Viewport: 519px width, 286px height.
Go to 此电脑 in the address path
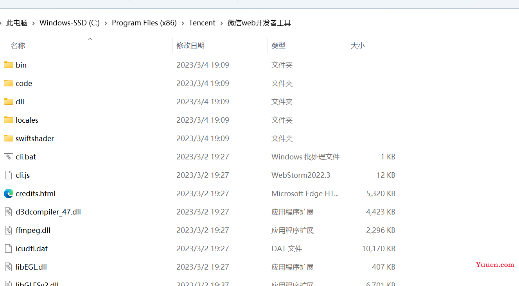(x=17, y=23)
